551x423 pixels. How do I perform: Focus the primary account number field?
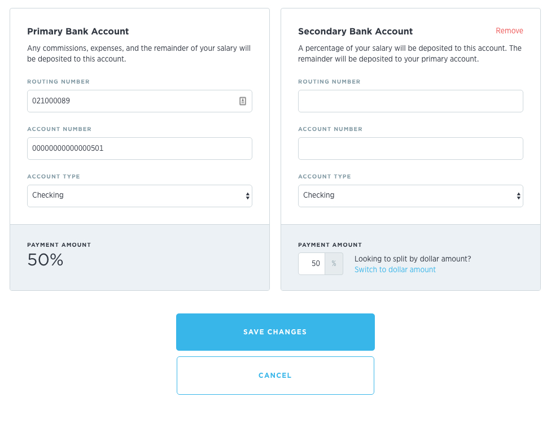[x=139, y=149]
